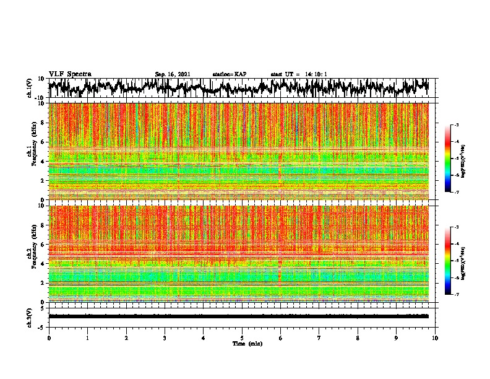
Task: Click the ch.2 color scale log(PSD) label
Action: (x=463, y=263)
